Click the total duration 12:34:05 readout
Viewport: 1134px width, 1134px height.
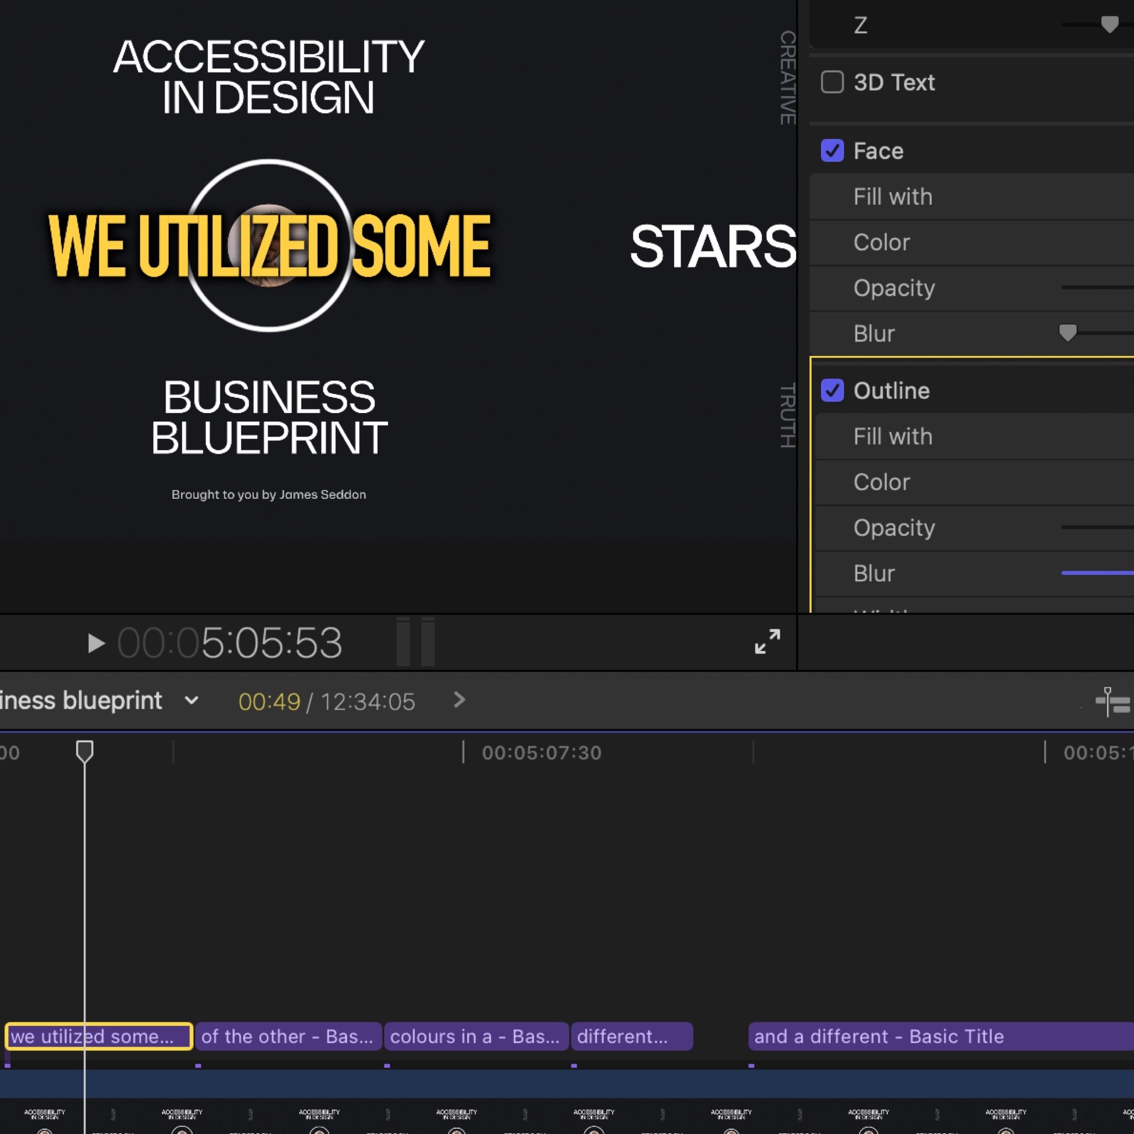[367, 701]
